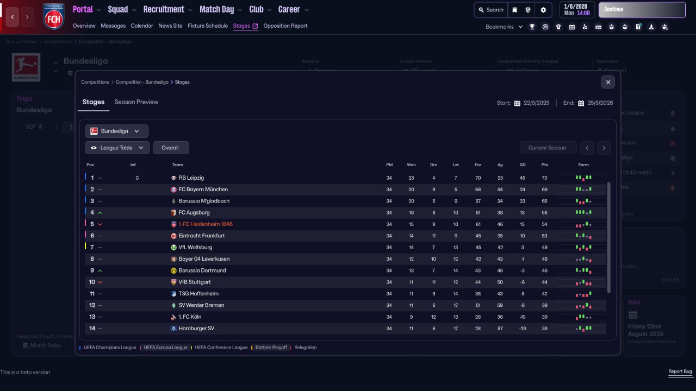Viewport: 696px width, 391px height.
Task: Open the player search bookmark shortcut
Action: [x=585, y=27]
